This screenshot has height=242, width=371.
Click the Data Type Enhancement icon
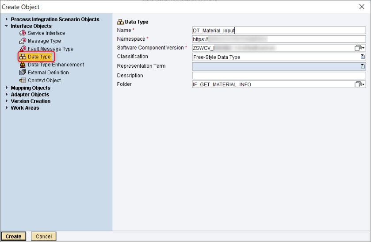click(x=23, y=65)
